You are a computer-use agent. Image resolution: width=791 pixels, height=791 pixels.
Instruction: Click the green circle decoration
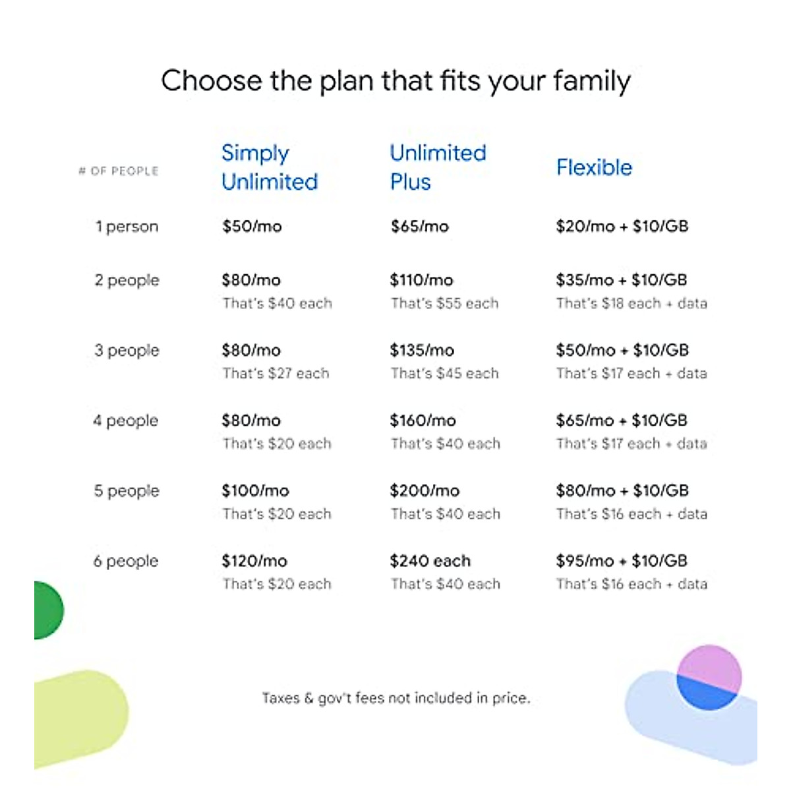pyautogui.click(x=47, y=610)
